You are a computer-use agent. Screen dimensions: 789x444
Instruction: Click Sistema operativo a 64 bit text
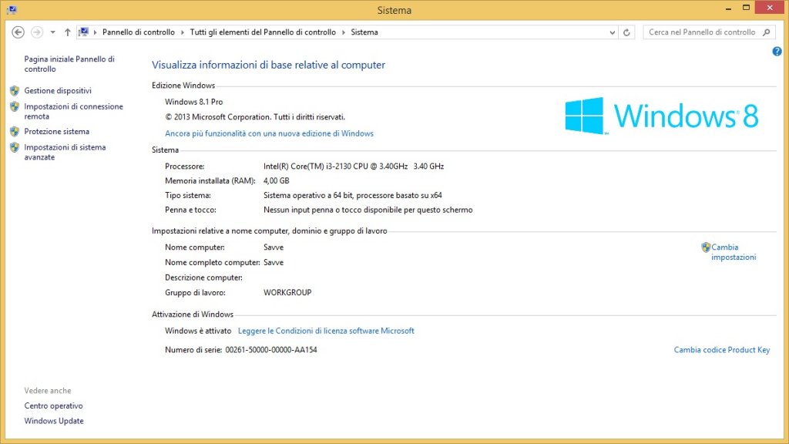pos(353,195)
